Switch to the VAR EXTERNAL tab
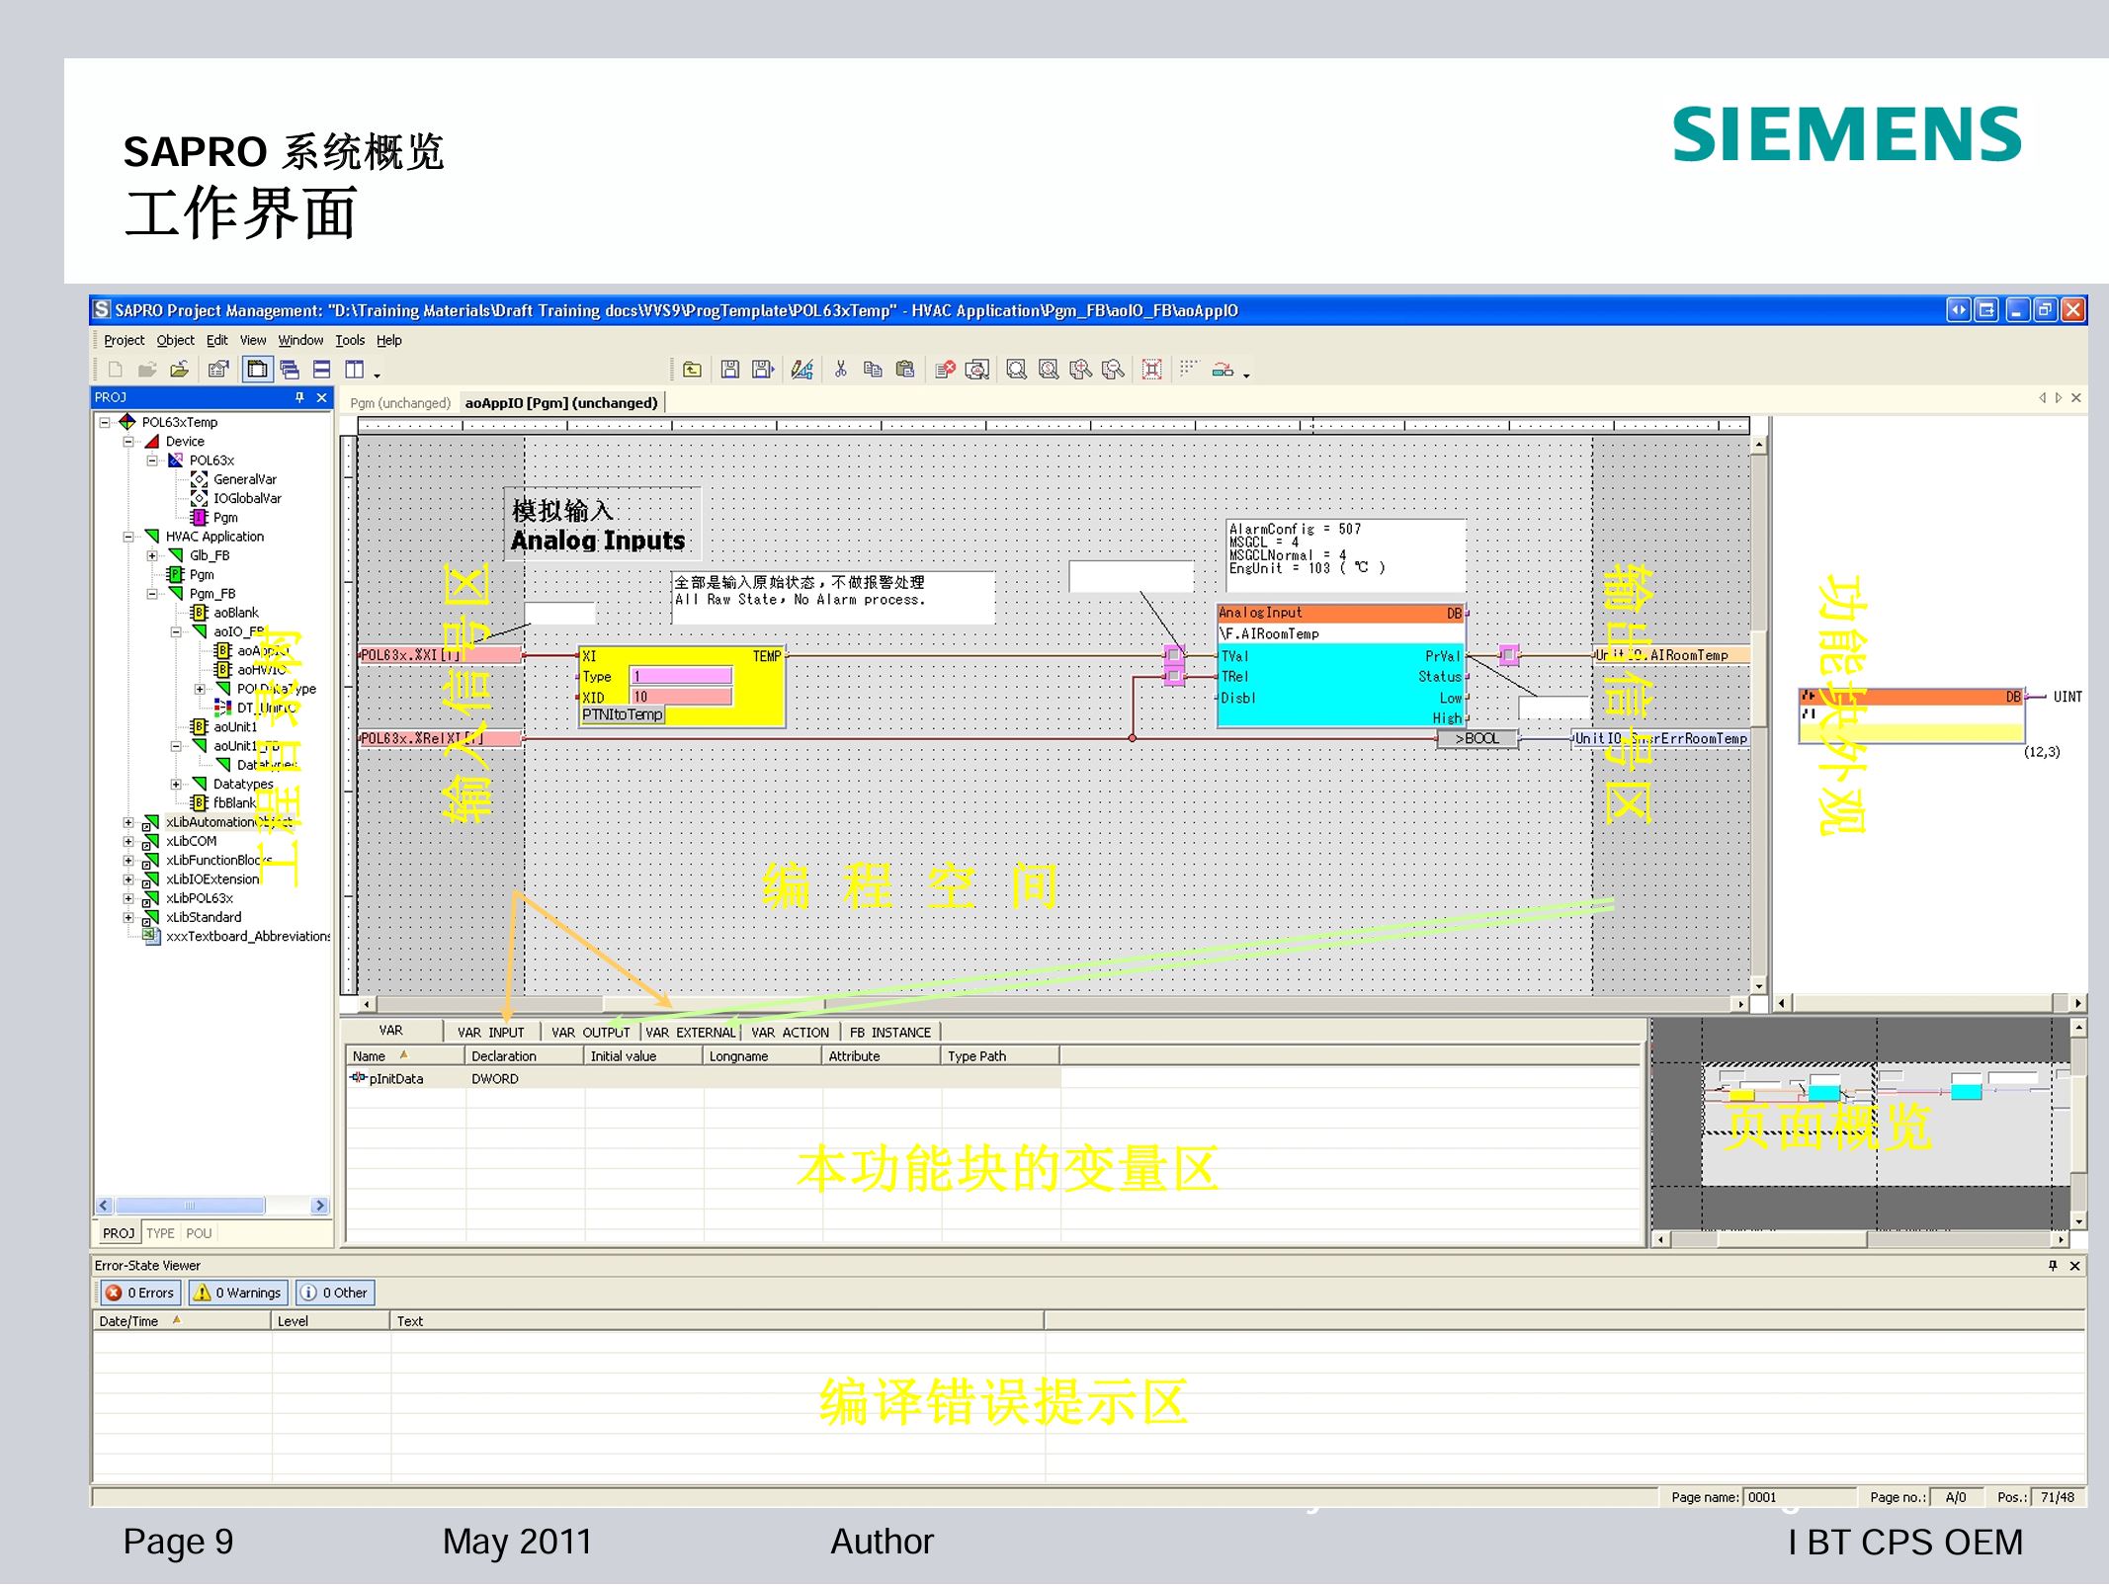Viewport: 2109px width, 1588px height. [x=690, y=1032]
